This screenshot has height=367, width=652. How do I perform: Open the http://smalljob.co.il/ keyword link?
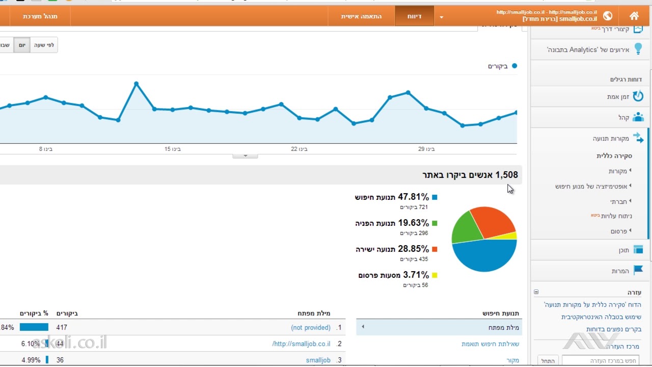[x=301, y=344]
